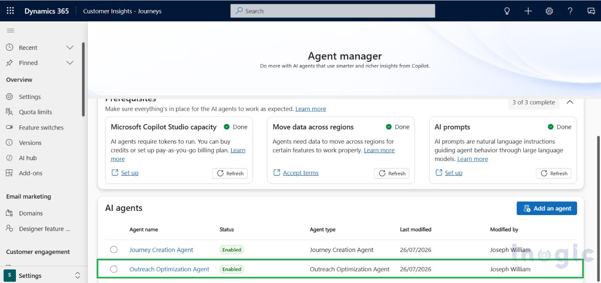Click the 3 of 3 complete label
This screenshot has height=283, width=601.
coord(534,102)
